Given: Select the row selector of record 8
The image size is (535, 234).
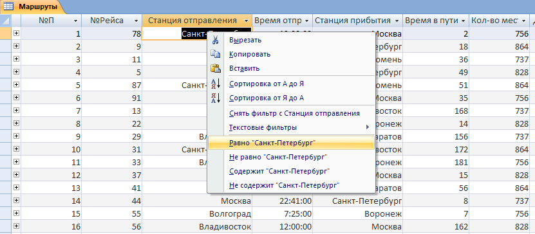Looking at the screenshot, I should point(5,123).
